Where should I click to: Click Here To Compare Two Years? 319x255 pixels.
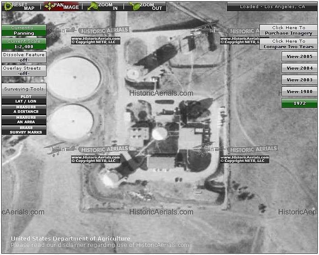[288, 44]
